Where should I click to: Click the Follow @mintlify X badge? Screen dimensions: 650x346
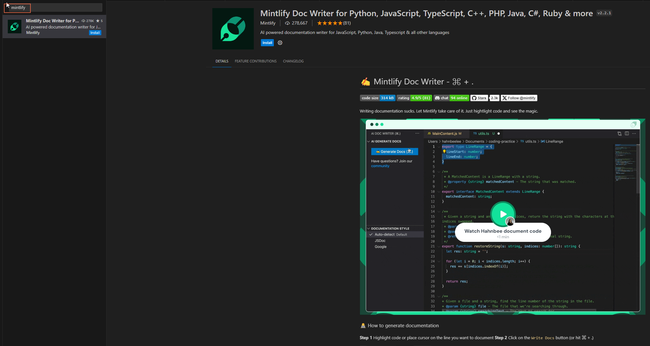click(519, 98)
